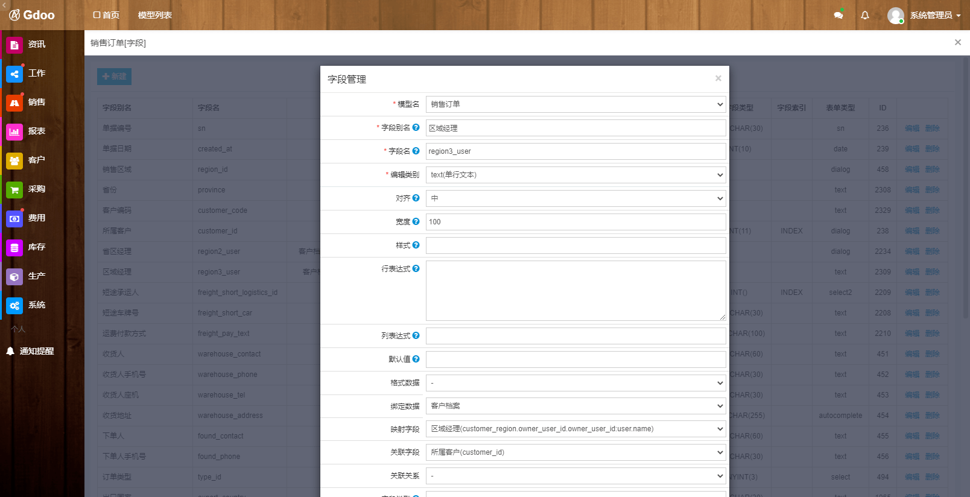Image resolution: width=970 pixels, height=497 pixels.
Task: Focus the 行表达式 text area
Action: [x=575, y=291]
